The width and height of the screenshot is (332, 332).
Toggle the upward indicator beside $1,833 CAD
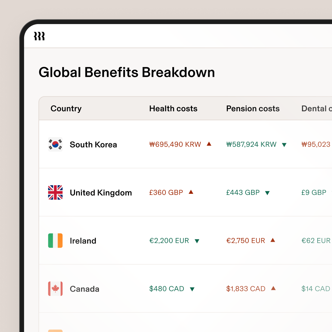click(274, 289)
